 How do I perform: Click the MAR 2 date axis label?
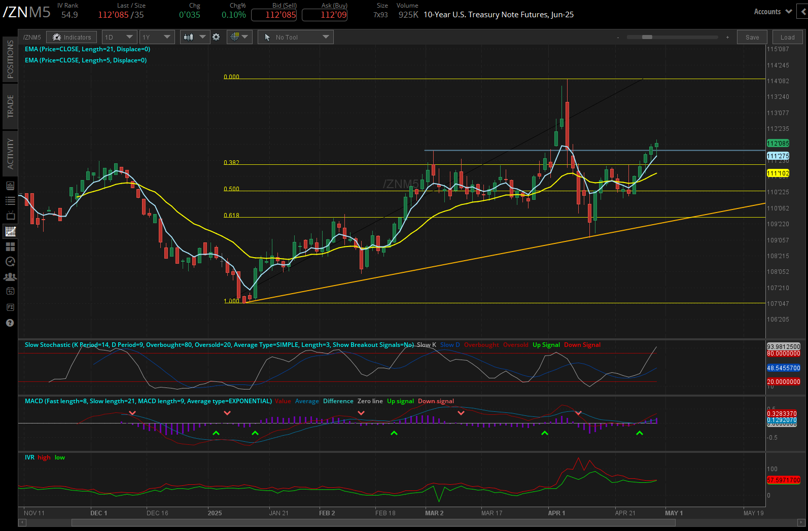(434, 513)
